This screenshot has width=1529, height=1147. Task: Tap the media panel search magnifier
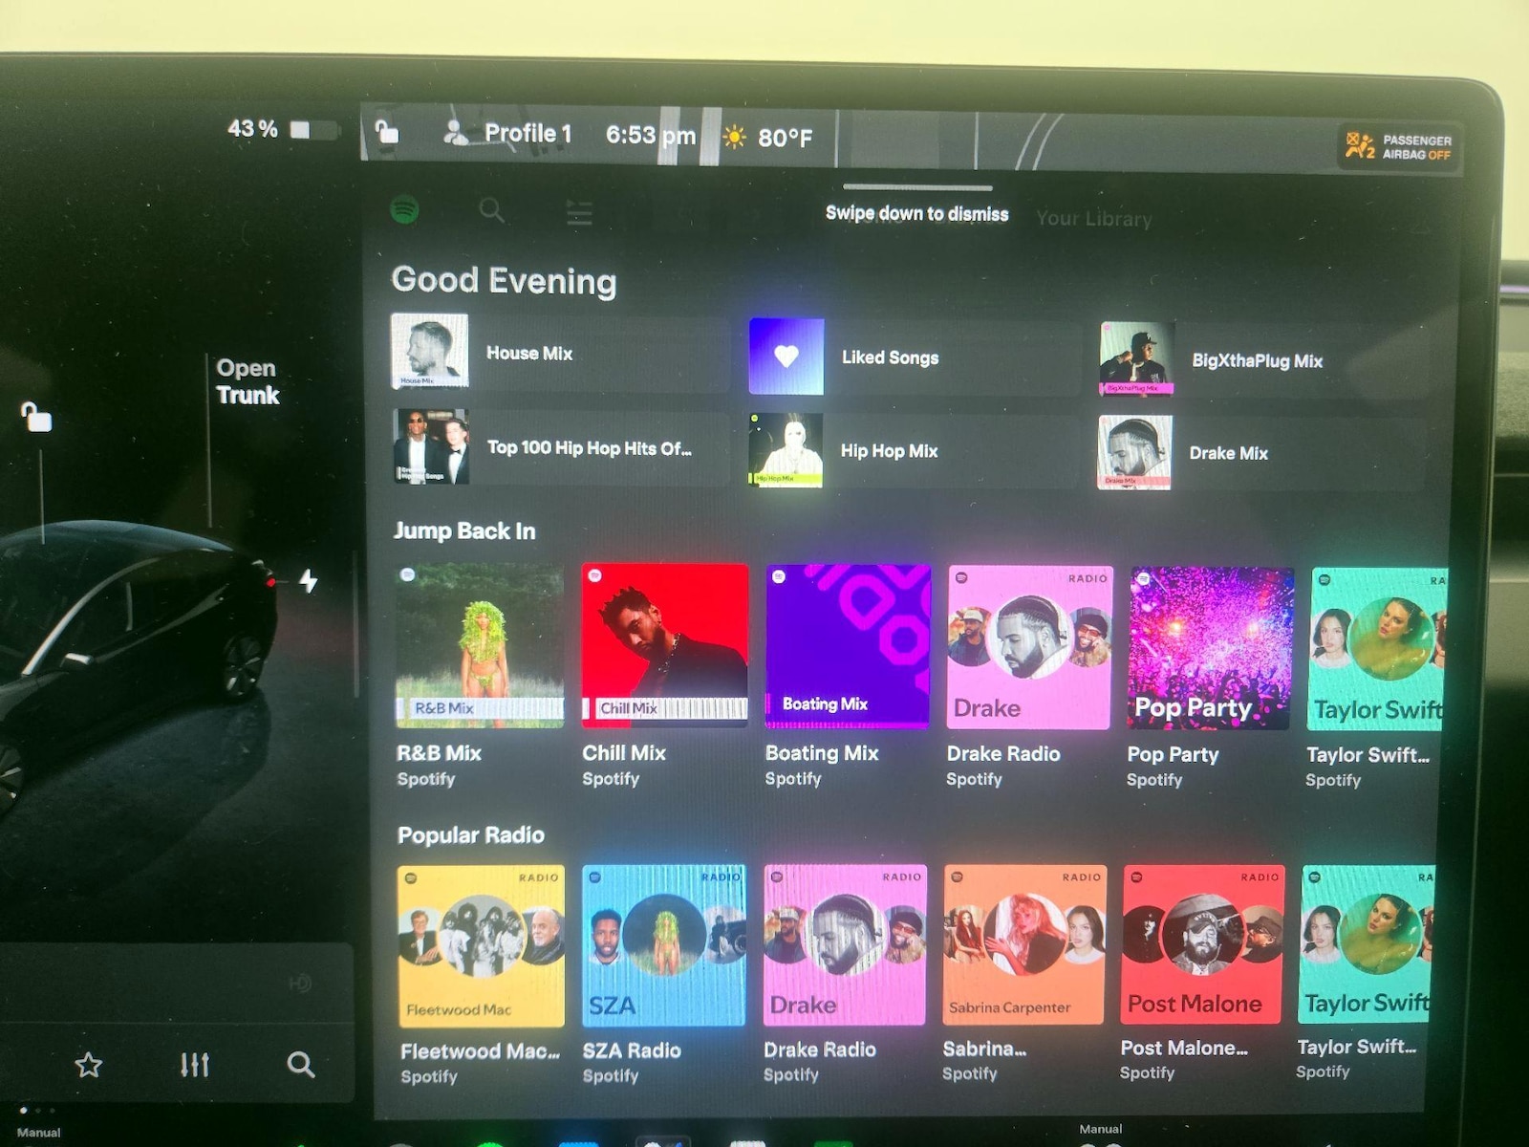click(301, 1064)
